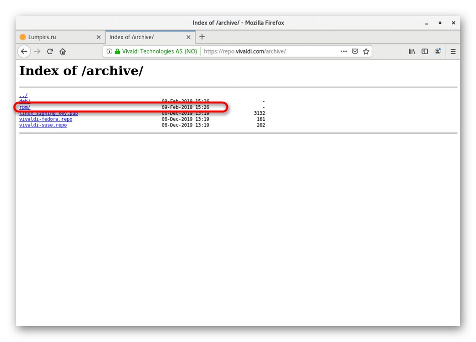Click the file size value 202
The height and width of the screenshot is (342, 476).
click(x=261, y=125)
